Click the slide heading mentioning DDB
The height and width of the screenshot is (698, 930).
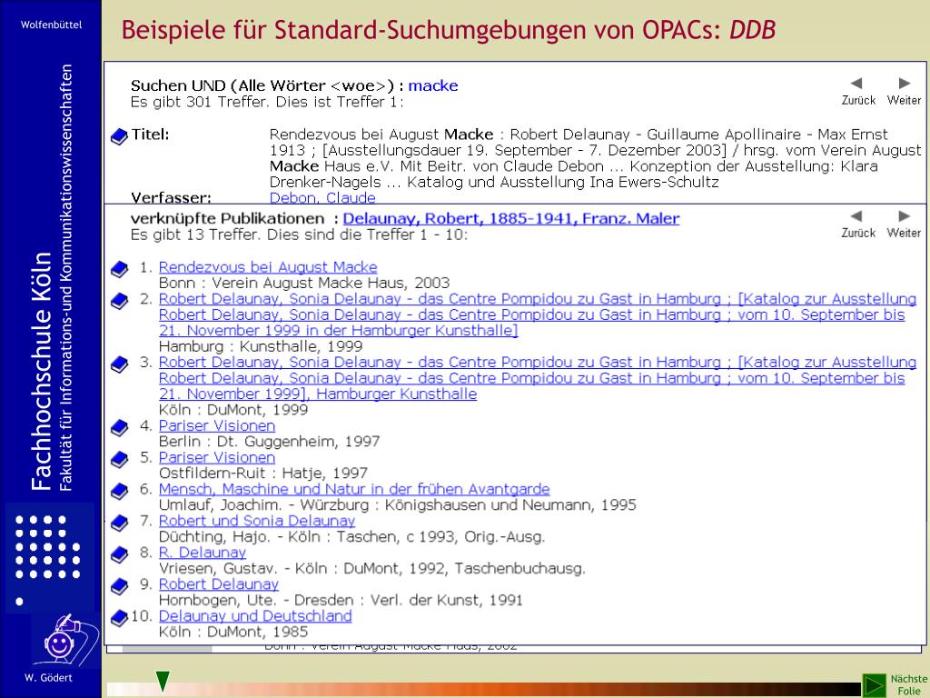pos(449,30)
